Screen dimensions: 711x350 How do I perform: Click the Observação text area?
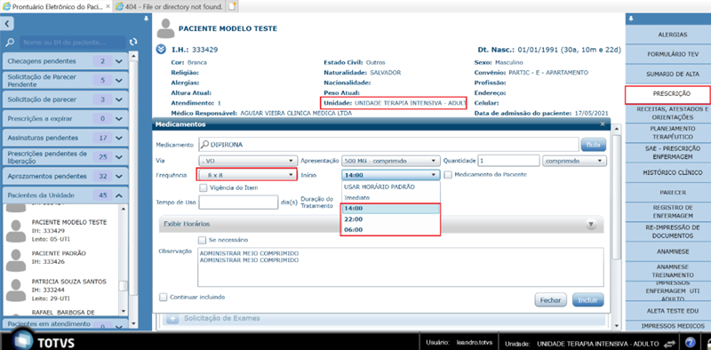coord(401,267)
